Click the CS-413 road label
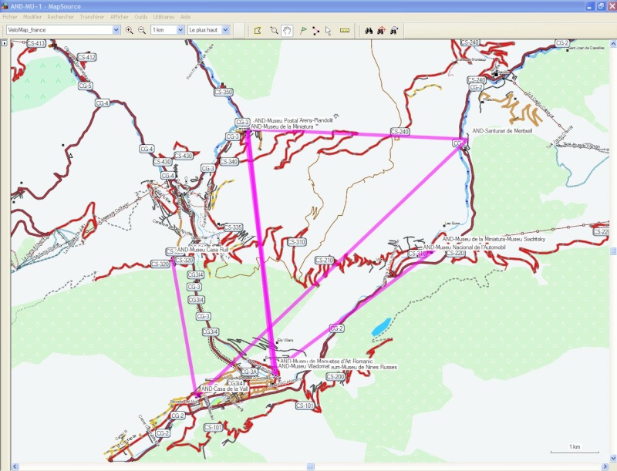This screenshot has height=471, width=617. [36, 43]
